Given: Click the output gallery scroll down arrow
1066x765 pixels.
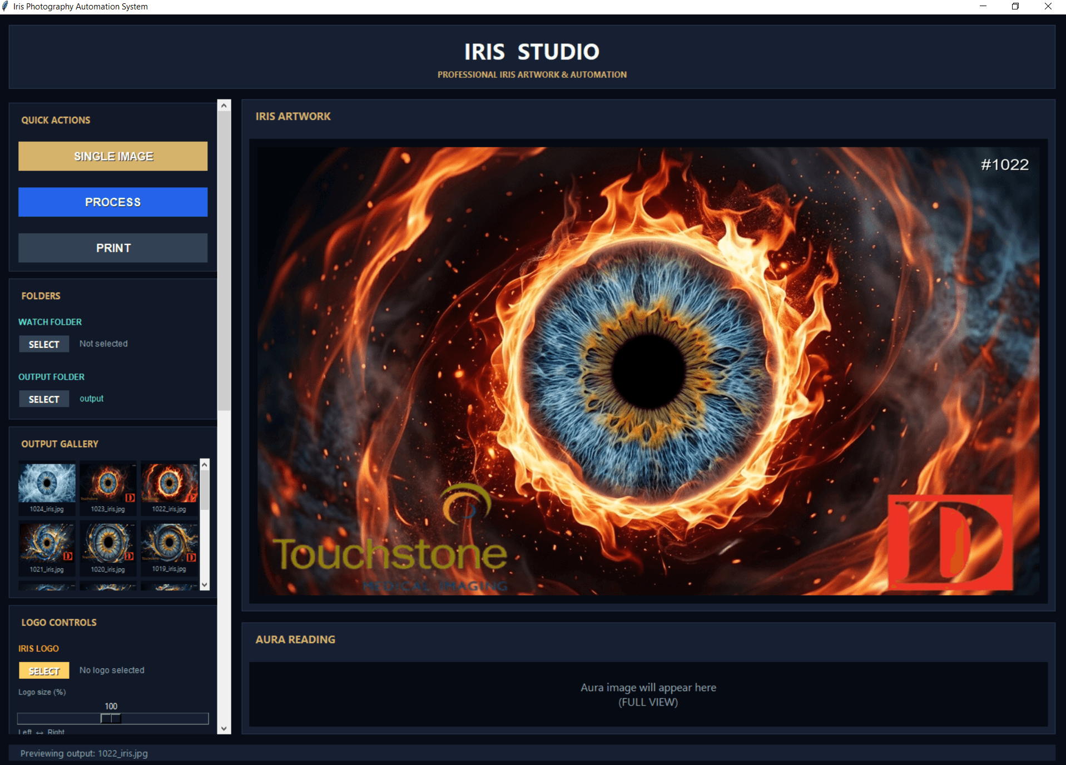Looking at the screenshot, I should click(x=205, y=585).
